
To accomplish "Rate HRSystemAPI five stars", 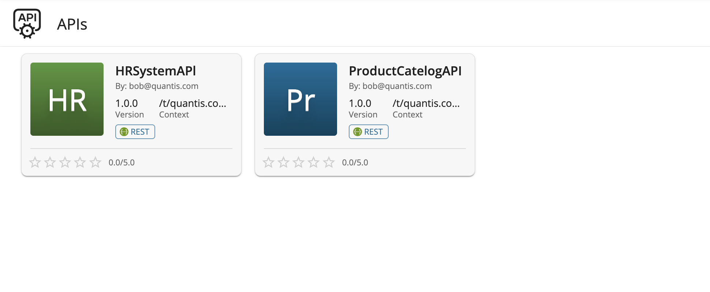I will click(96, 162).
